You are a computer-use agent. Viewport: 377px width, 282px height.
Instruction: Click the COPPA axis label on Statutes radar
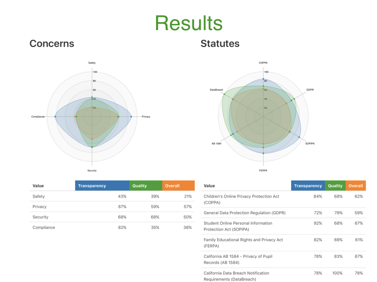263,63
